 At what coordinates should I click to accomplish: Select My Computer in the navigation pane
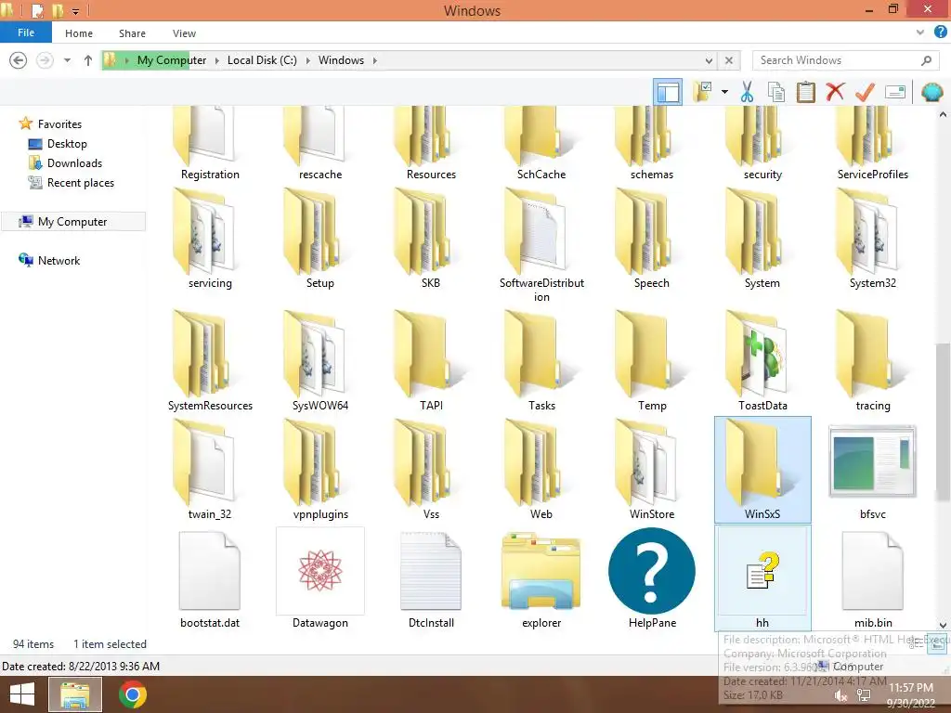[72, 221]
